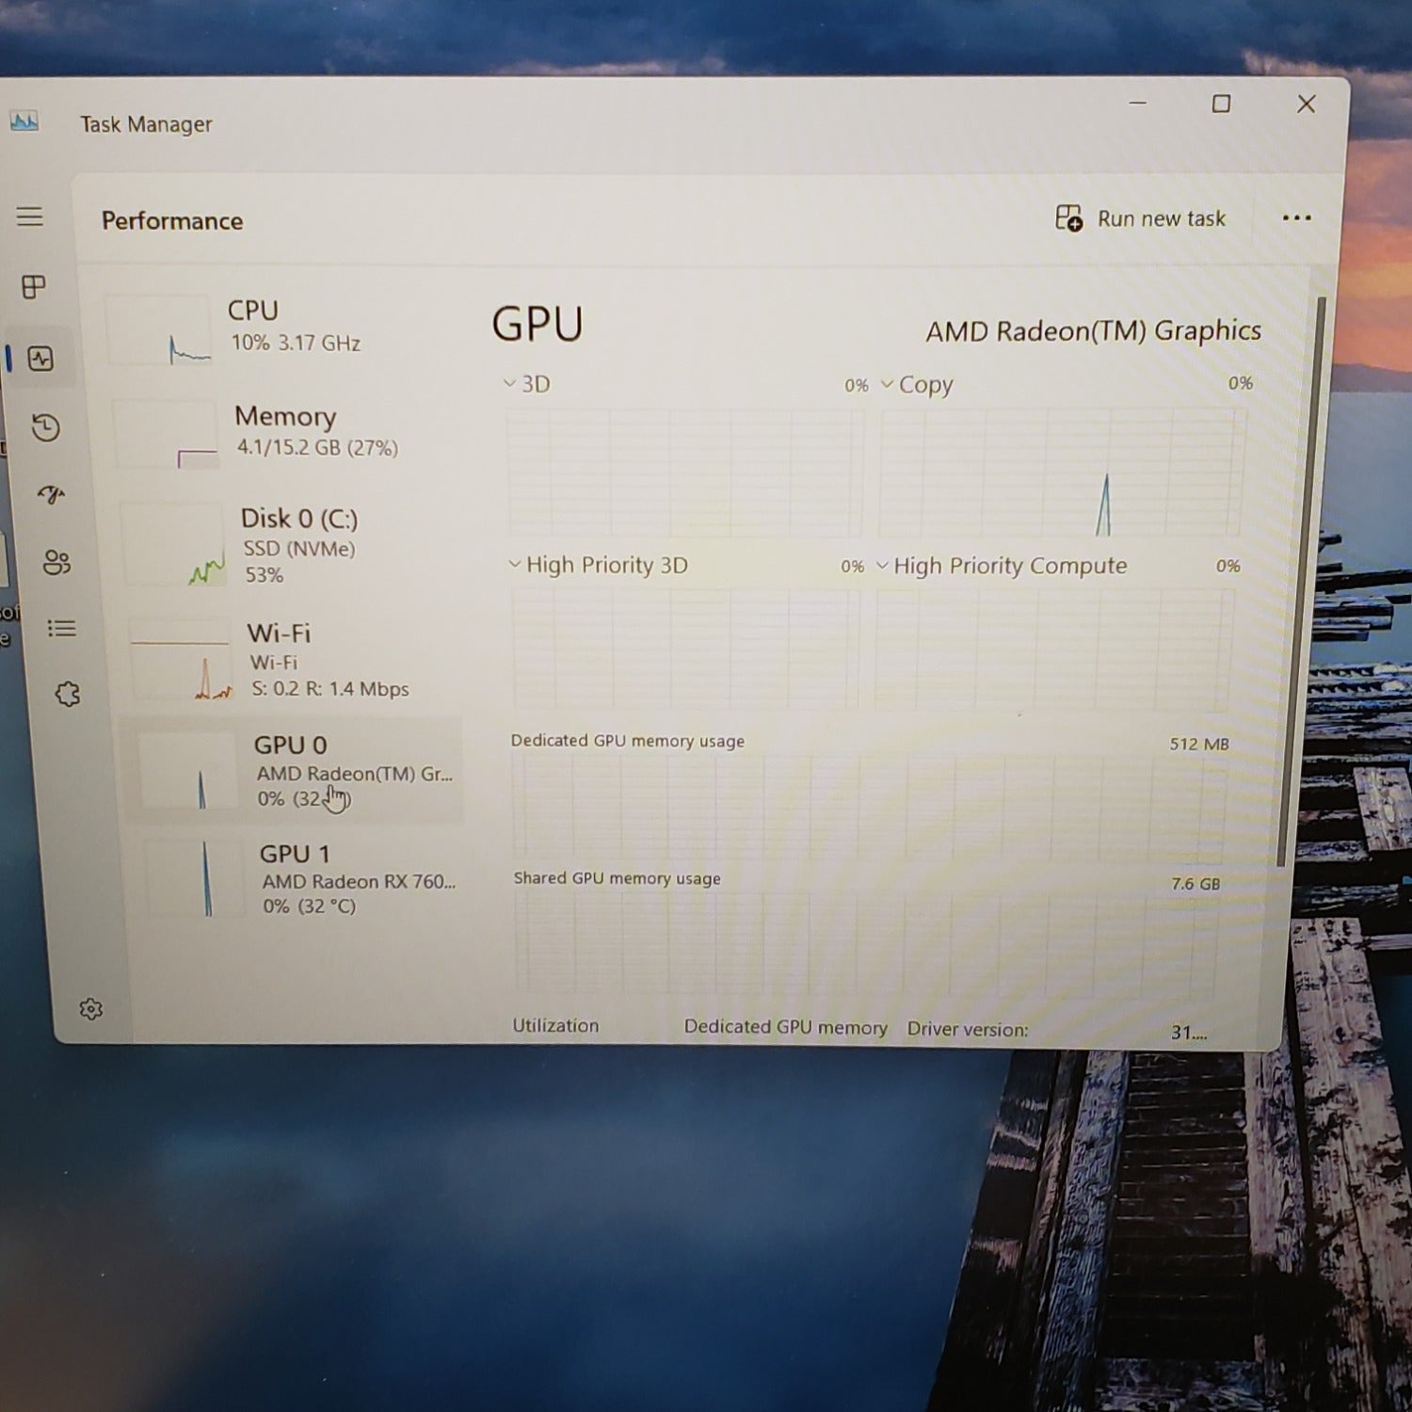Open the Services puzzle icon
This screenshot has height=1412, width=1412.
(x=67, y=695)
